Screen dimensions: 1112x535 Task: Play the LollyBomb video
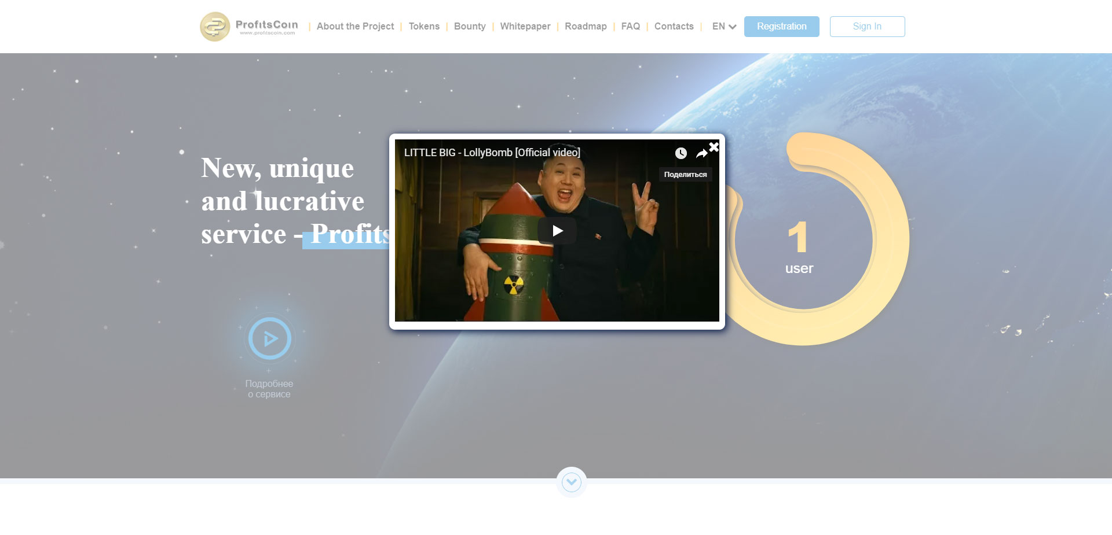click(557, 231)
